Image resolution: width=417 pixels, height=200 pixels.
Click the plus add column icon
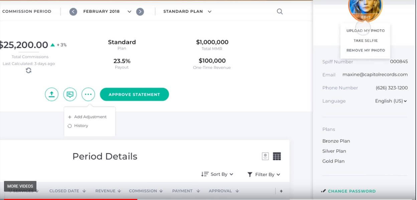281,191
